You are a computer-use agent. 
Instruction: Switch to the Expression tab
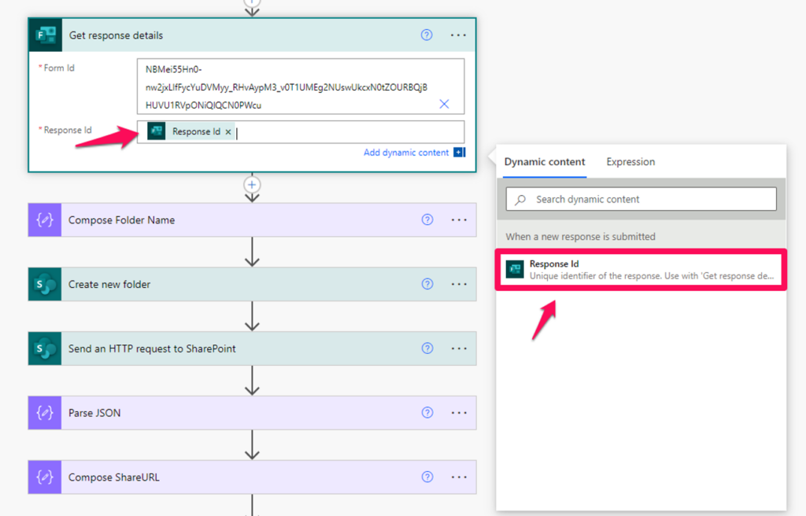[630, 162]
